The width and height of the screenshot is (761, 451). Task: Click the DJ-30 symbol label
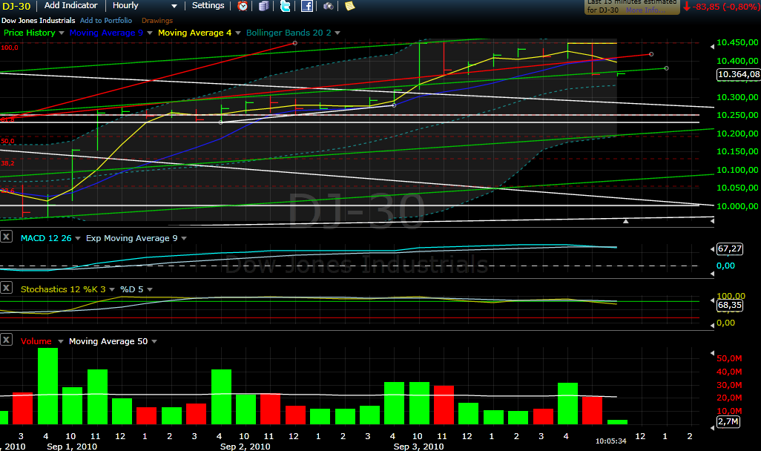click(16, 7)
